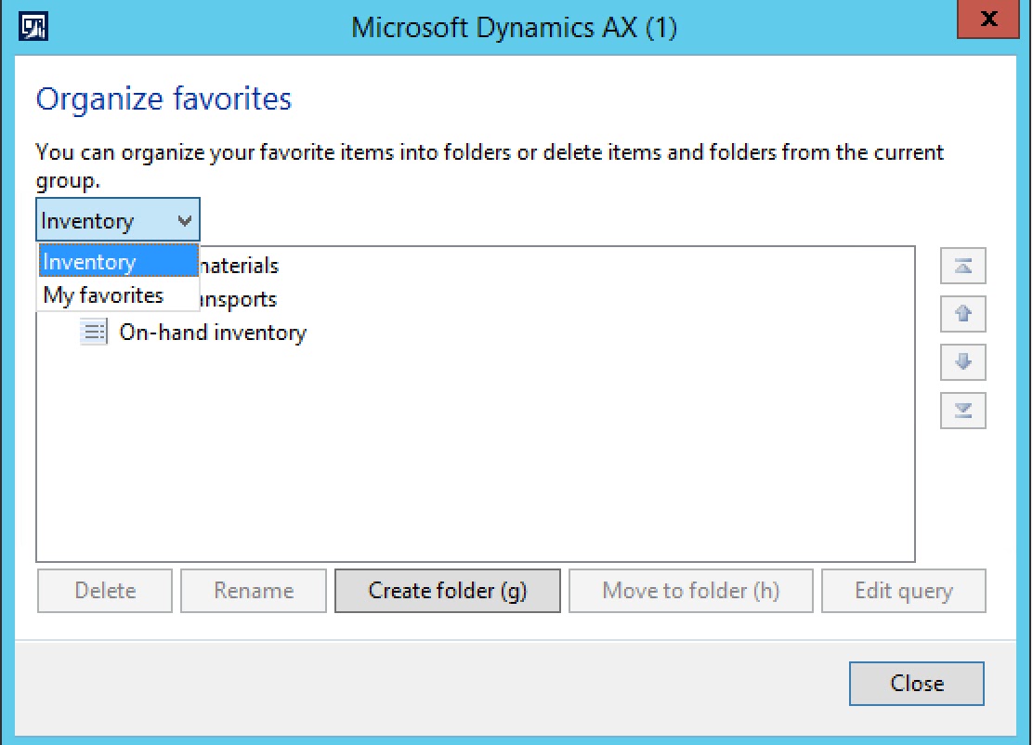Click the On-hand inventory list icon
1033x745 pixels.
[94, 332]
